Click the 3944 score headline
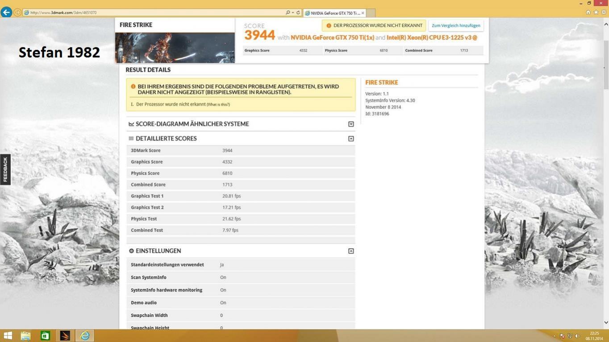Screen dimensions: 609x342 coord(259,35)
